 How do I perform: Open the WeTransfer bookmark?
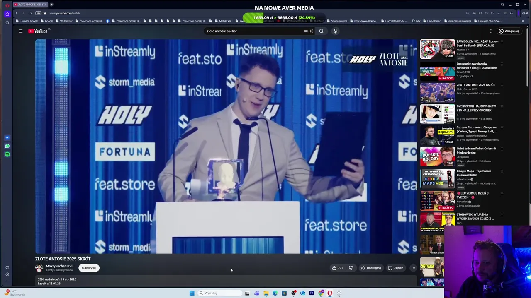click(64, 21)
